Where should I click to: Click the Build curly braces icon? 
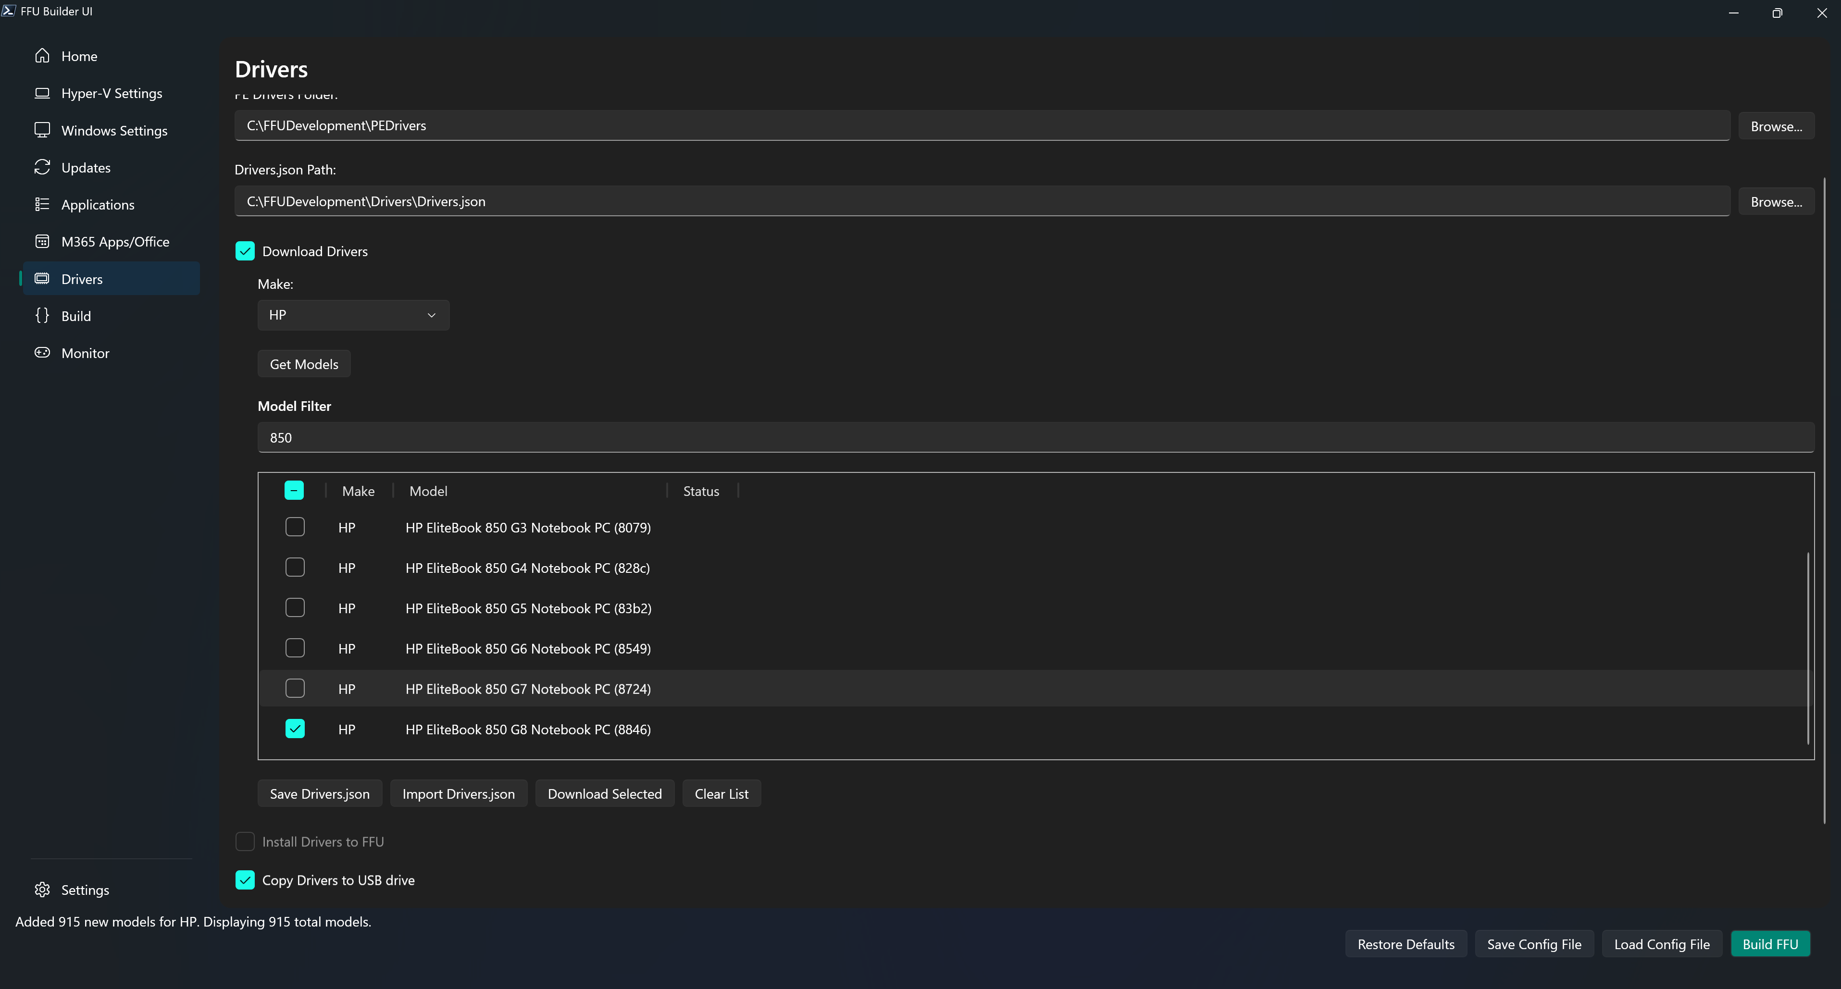pyautogui.click(x=42, y=316)
